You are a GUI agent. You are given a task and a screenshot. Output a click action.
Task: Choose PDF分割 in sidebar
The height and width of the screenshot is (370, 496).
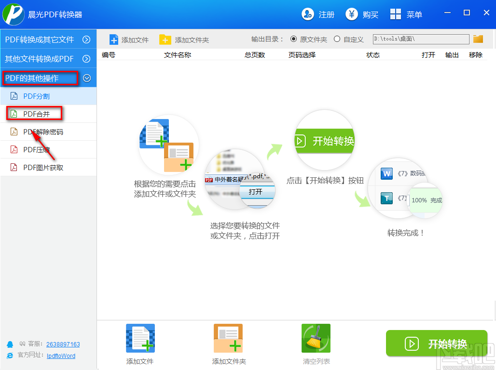48,96
